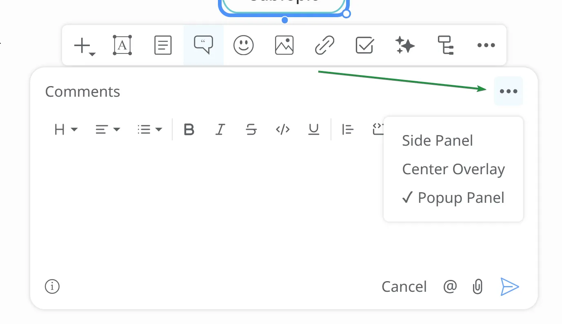Select Center Overlay display option
This screenshot has width=562, height=324.
tap(453, 169)
